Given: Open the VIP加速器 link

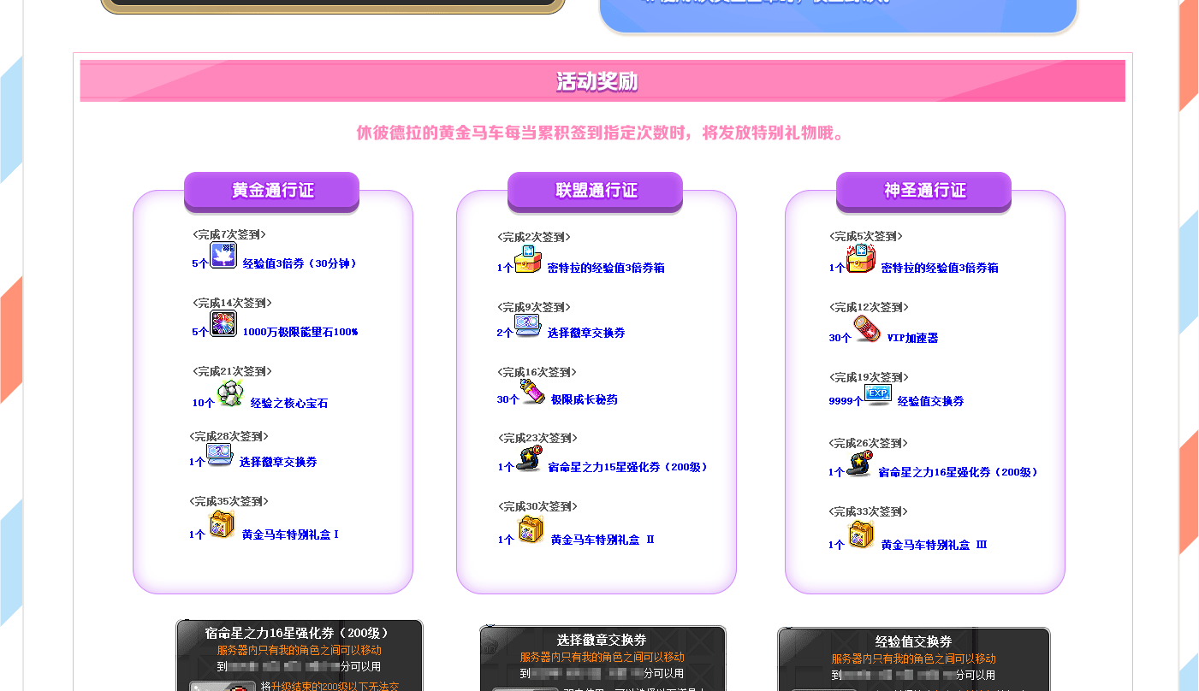Looking at the screenshot, I should pyautogui.click(x=912, y=338).
